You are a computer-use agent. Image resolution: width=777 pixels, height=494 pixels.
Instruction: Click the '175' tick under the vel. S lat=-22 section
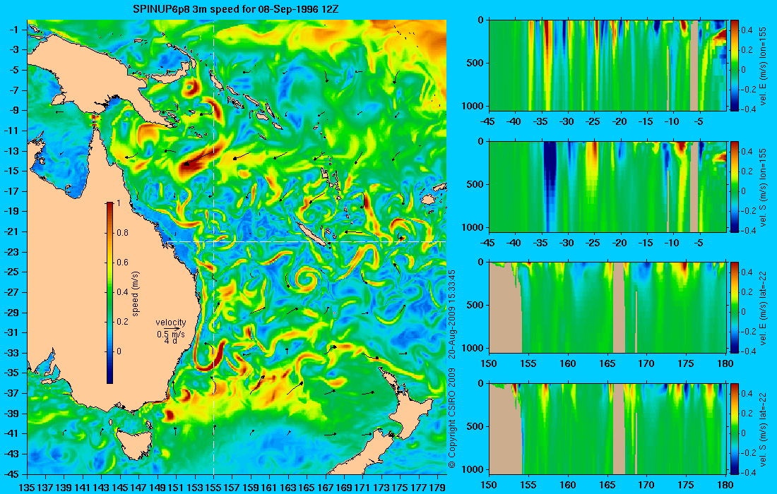[x=687, y=485]
